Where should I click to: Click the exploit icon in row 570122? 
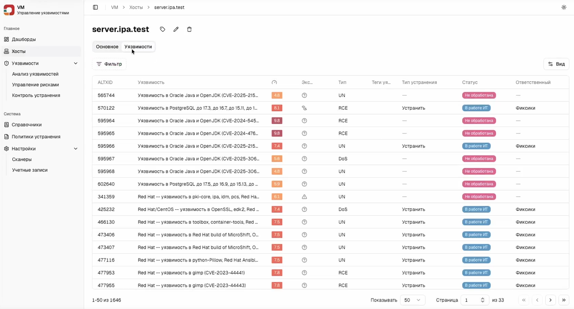(304, 108)
